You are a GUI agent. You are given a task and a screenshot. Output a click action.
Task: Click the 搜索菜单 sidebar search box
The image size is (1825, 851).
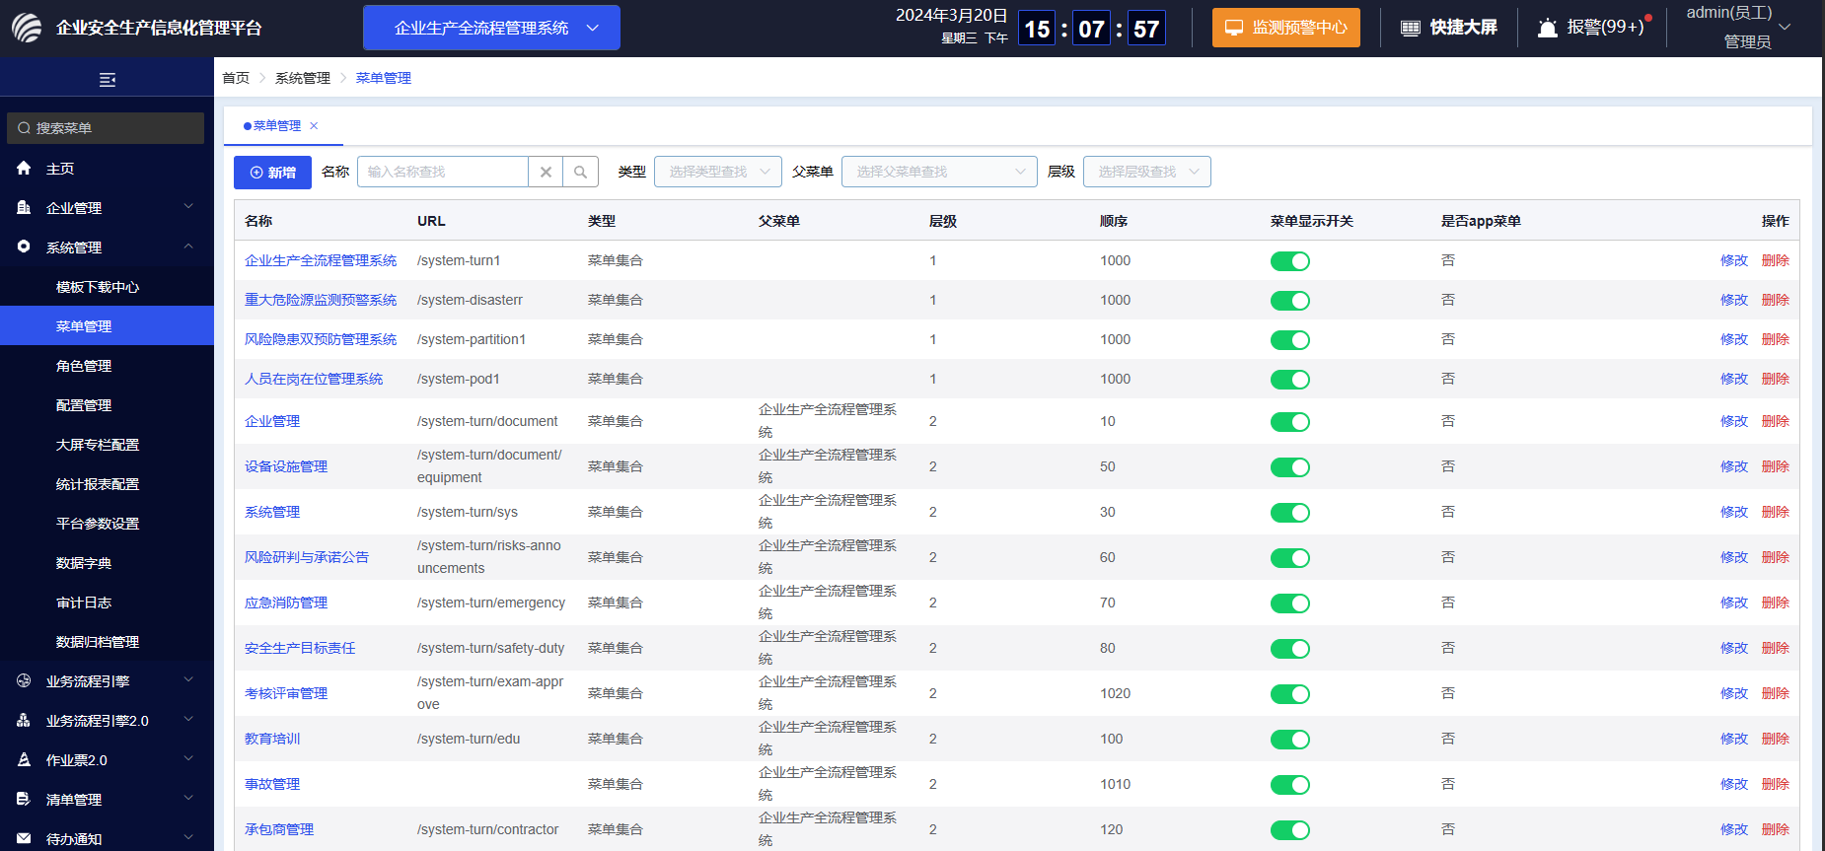pyautogui.click(x=106, y=128)
